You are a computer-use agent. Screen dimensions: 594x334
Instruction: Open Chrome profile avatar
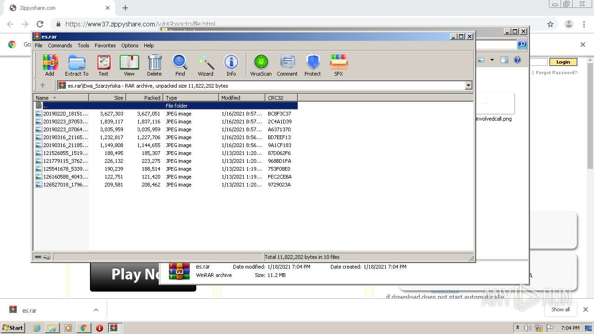(568, 24)
